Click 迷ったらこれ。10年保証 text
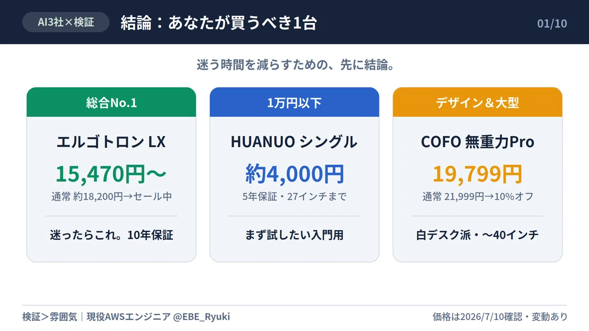 (111, 235)
